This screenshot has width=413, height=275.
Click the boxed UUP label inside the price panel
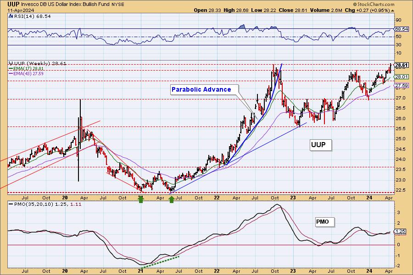320,145
